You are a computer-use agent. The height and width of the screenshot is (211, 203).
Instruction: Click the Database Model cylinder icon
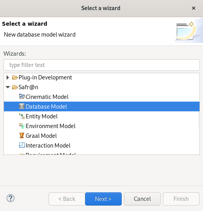[x=22, y=106]
